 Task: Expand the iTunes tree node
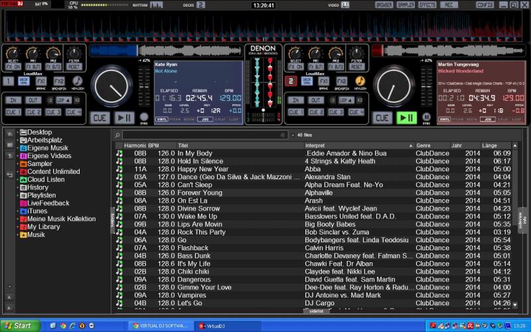pyautogui.click(x=18, y=211)
